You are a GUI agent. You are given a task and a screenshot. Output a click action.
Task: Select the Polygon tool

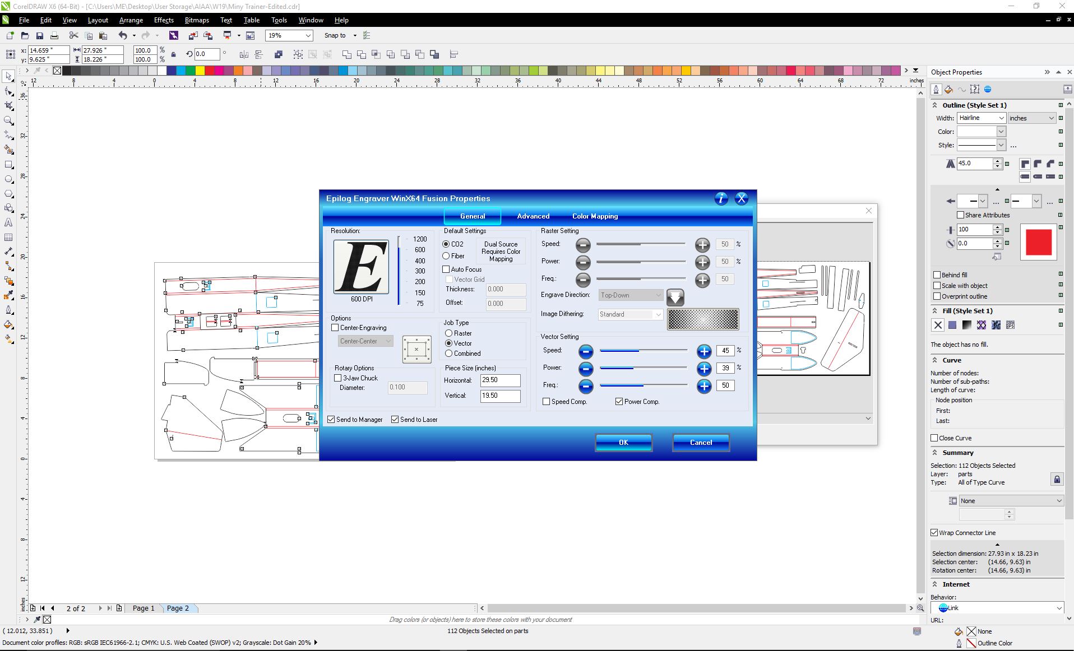8,194
